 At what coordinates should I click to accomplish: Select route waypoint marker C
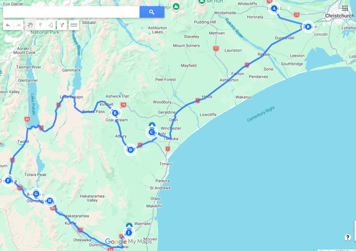tap(152, 132)
